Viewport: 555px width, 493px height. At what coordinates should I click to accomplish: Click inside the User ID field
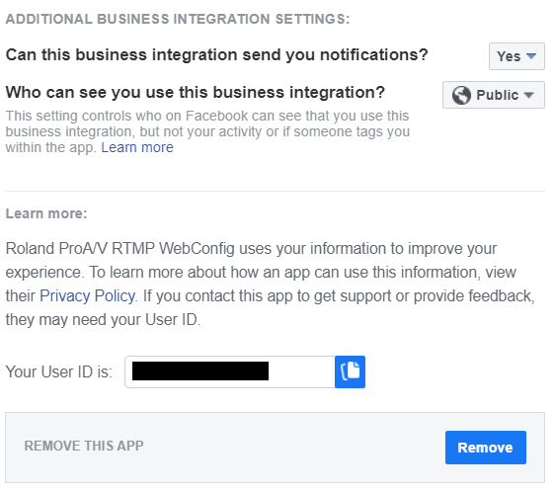pos(230,371)
